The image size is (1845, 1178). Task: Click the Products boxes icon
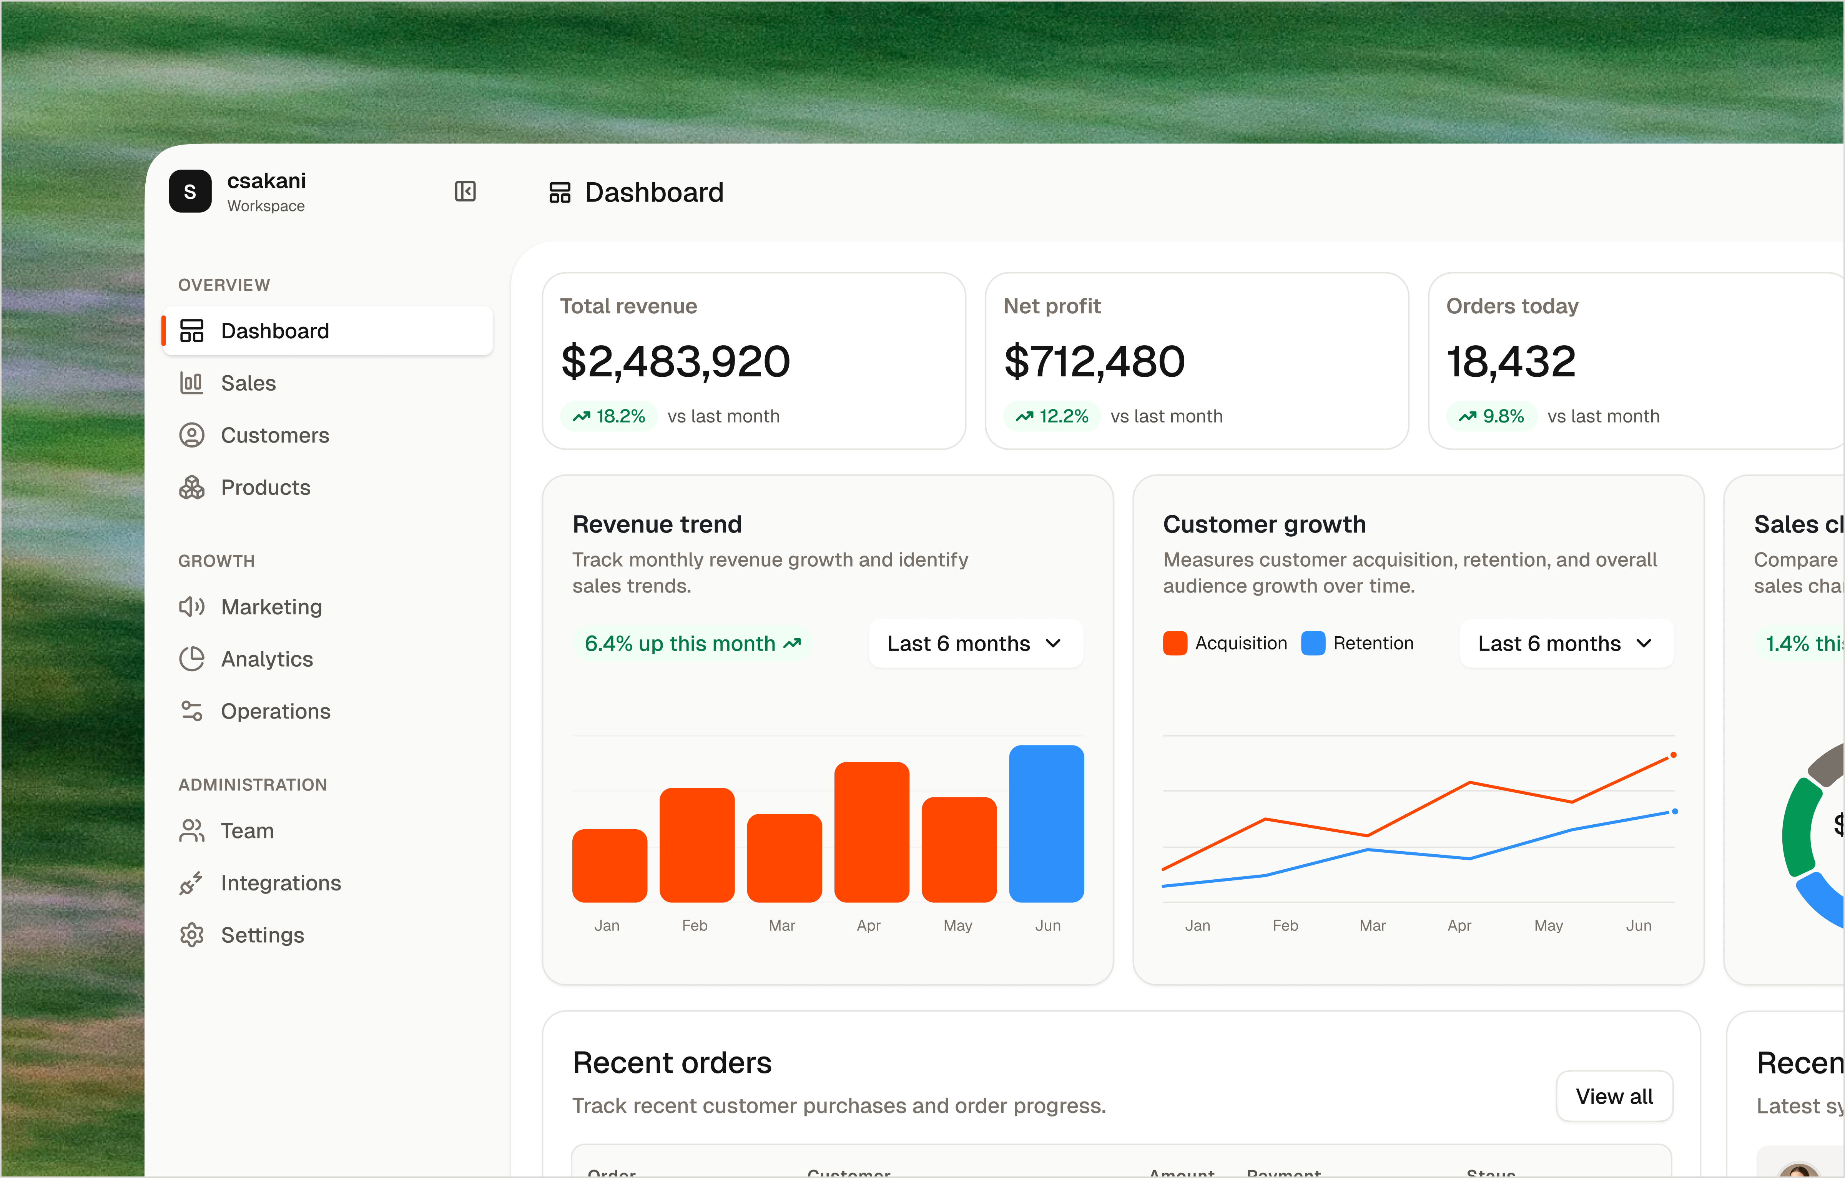point(191,488)
